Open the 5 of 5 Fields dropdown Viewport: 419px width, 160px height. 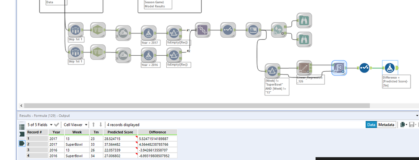tap(40, 124)
